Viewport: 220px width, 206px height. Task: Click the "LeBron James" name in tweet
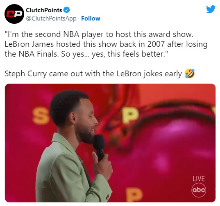point(29,44)
